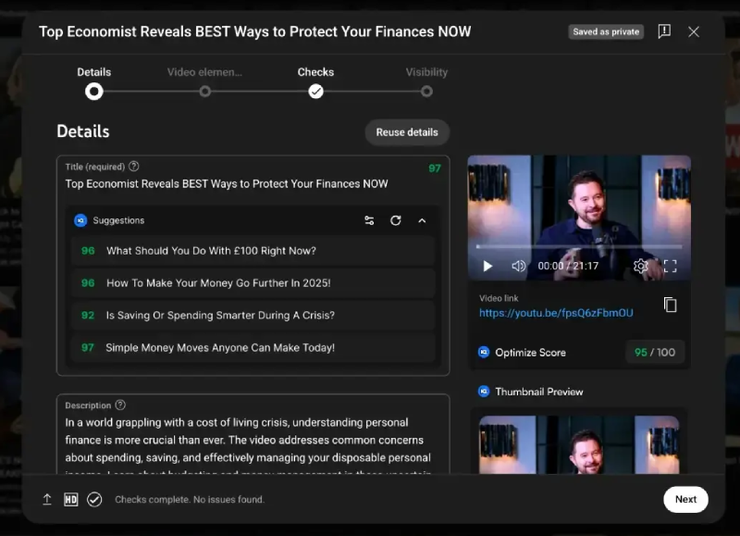Open the send feedback icon

coord(664,31)
